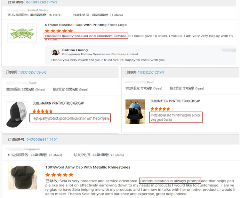The image size is (240, 198).
Task: Click the star rating of the black trucker cap
Action: click(x=43, y=111)
